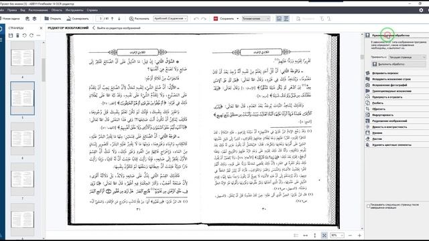The width and height of the screenshot is (429, 241).
Task: Click the Pages panel vertical scrollbar
Action: (x=44, y=70)
